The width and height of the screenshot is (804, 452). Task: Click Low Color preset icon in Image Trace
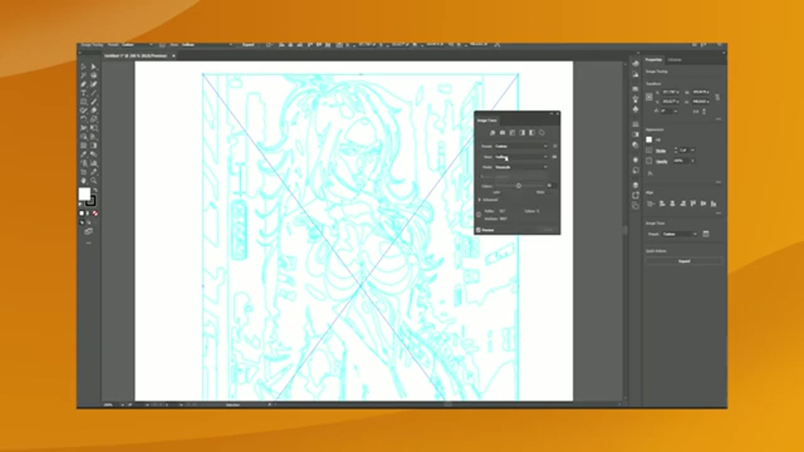pyautogui.click(x=512, y=132)
